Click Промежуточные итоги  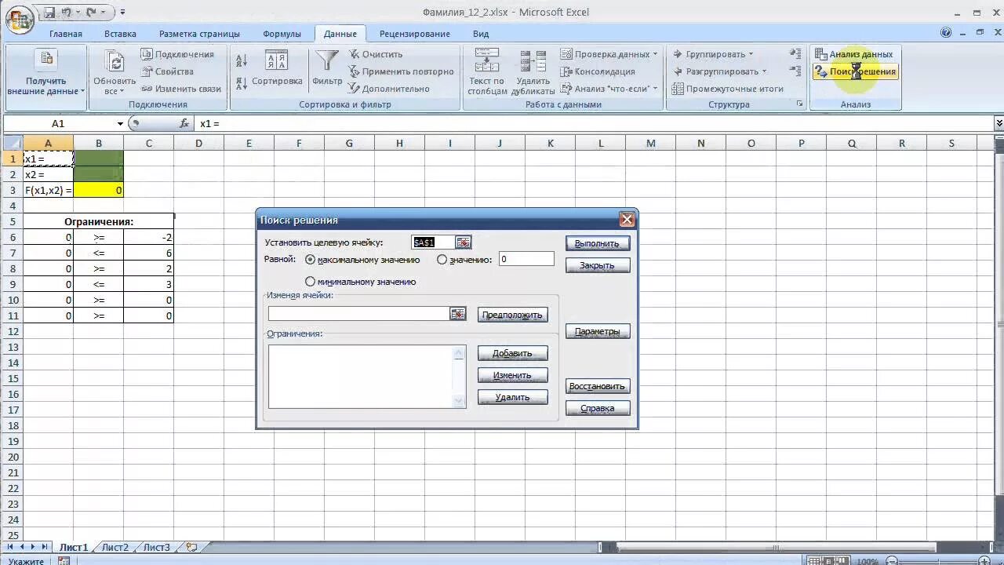click(727, 89)
